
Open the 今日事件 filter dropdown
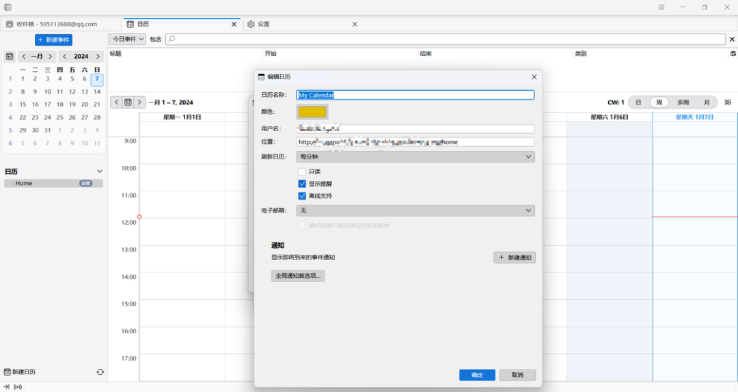coord(128,39)
